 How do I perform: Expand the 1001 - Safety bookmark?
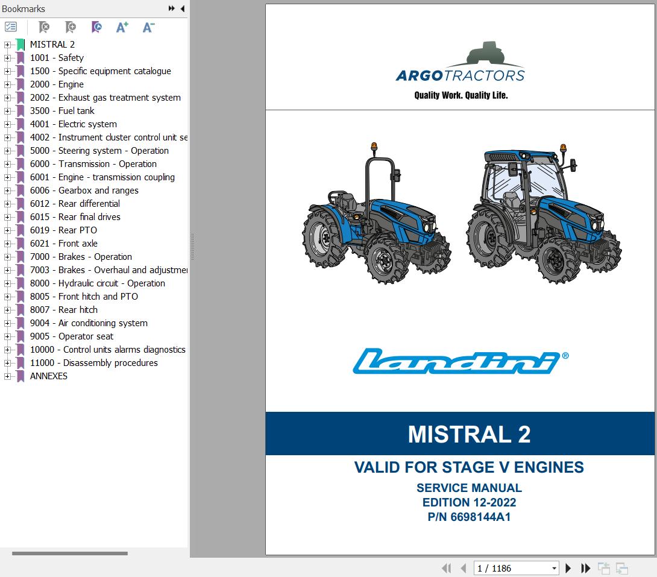pyautogui.click(x=7, y=58)
